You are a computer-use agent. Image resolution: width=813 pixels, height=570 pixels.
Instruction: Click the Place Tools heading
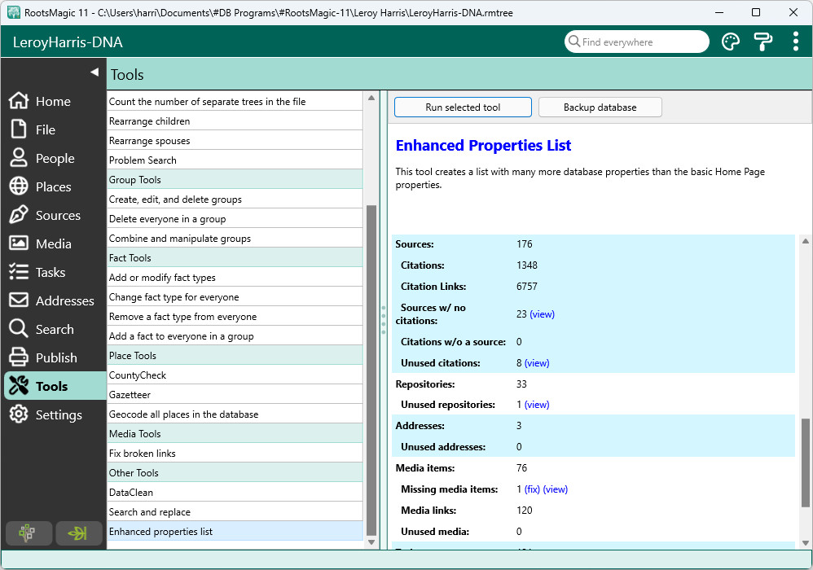(235, 356)
